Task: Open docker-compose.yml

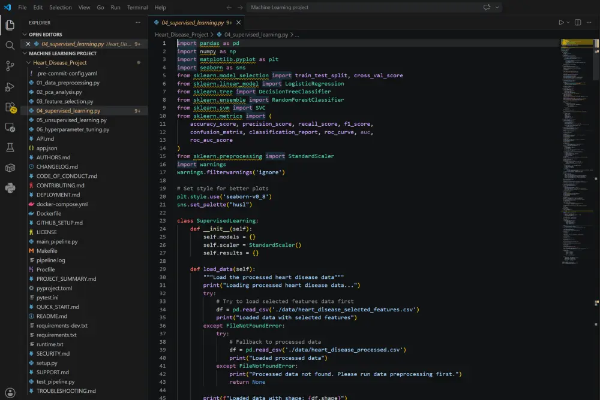Action: coord(62,204)
